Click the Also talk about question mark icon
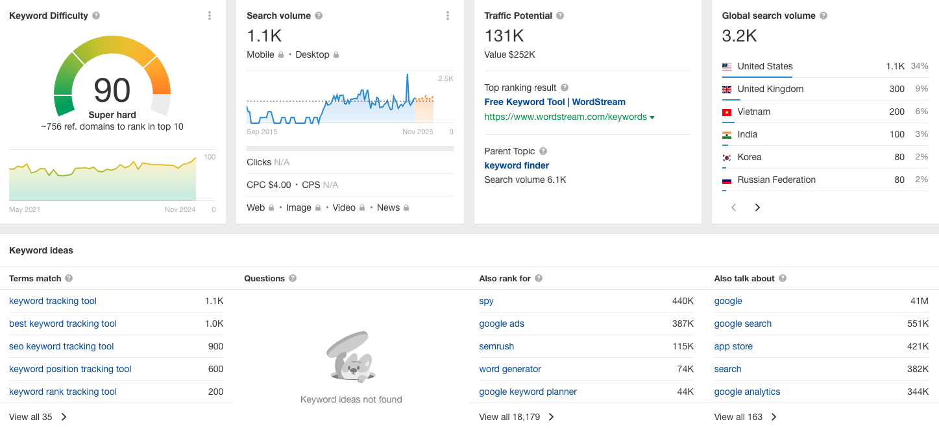The image size is (939, 446). click(x=783, y=278)
